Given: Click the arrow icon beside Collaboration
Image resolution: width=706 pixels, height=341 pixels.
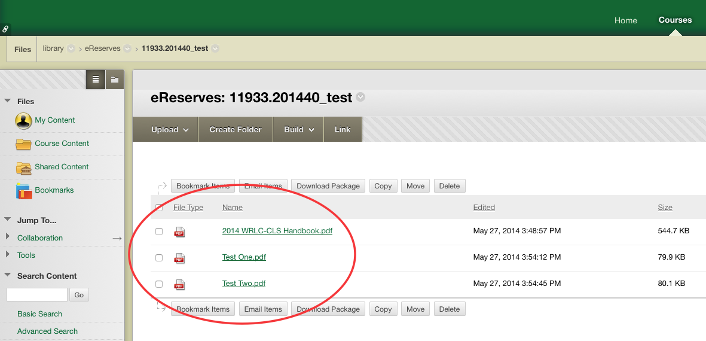Looking at the screenshot, I should coord(117,238).
